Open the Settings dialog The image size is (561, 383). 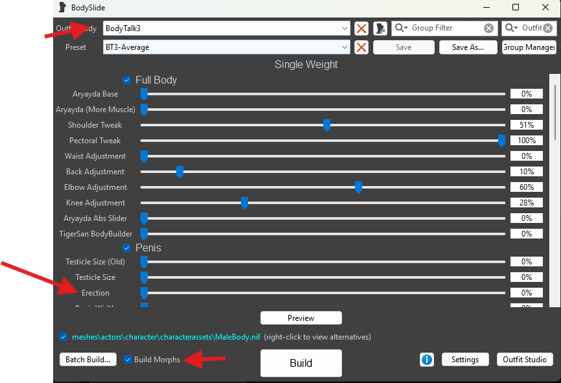pyautogui.click(x=465, y=360)
